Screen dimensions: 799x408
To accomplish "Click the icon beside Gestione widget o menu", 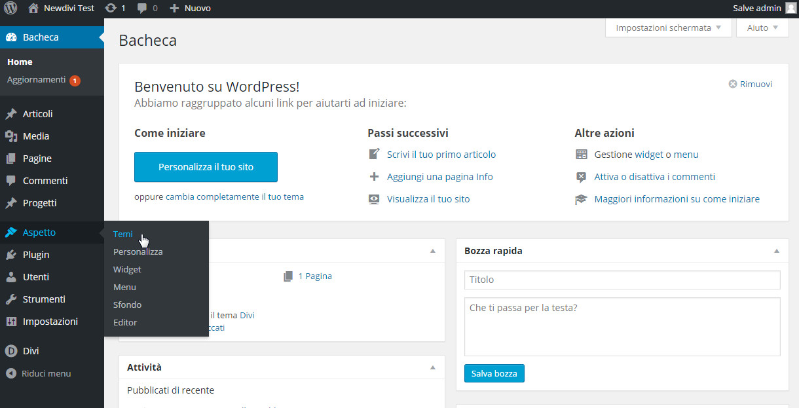I will (582, 155).
